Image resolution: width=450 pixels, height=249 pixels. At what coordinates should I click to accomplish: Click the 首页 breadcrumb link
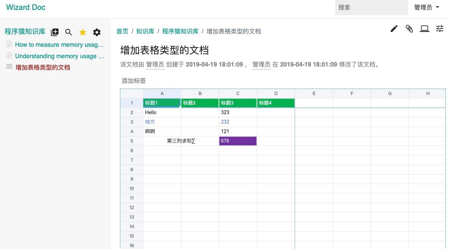tap(122, 31)
